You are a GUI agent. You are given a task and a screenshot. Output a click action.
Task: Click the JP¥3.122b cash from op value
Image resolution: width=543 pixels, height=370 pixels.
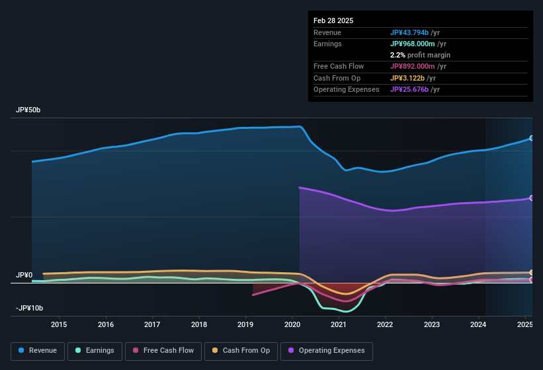[407, 78]
